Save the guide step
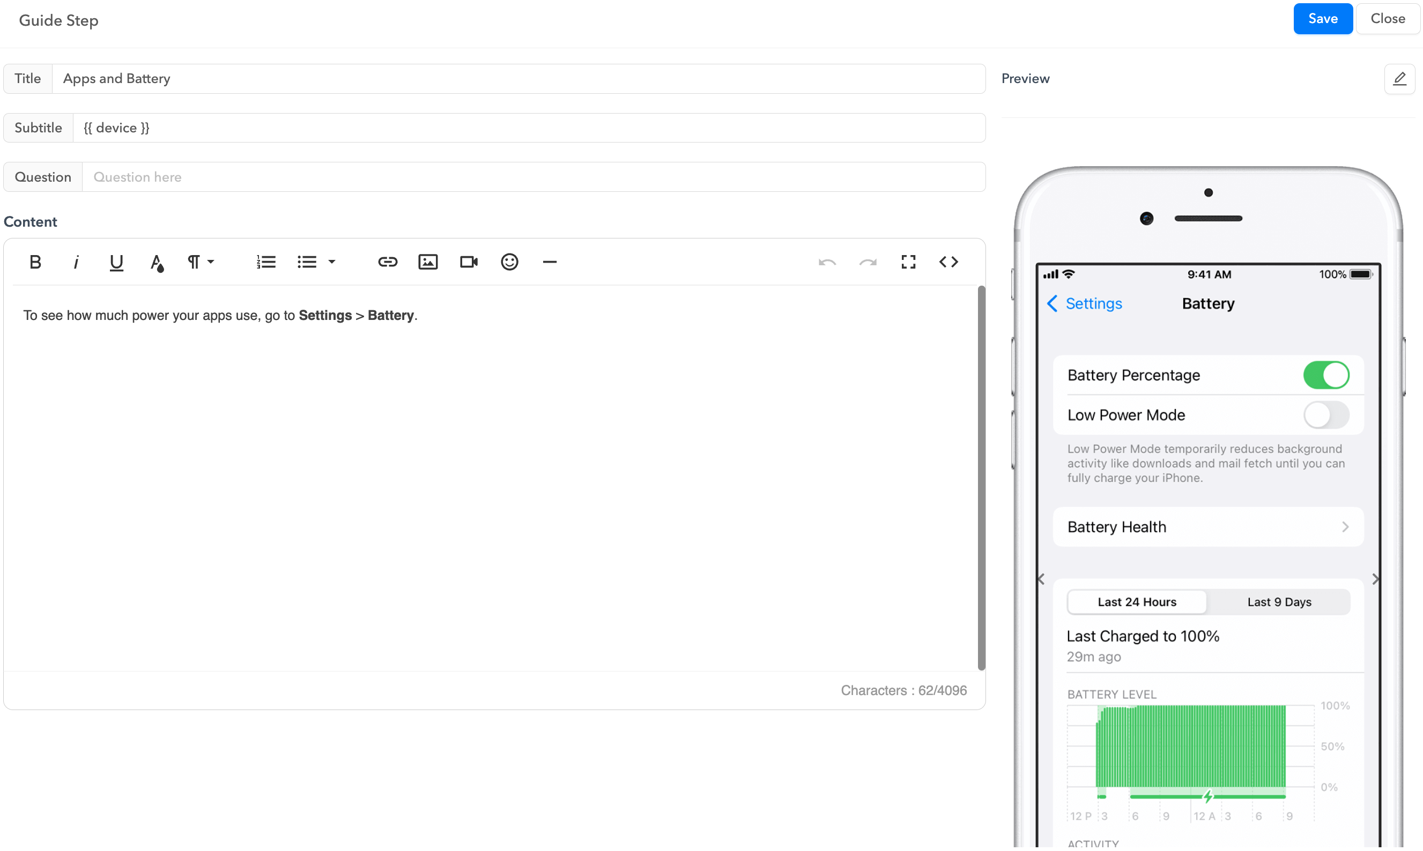Viewport: 1423px width, 851px height. [1323, 19]
